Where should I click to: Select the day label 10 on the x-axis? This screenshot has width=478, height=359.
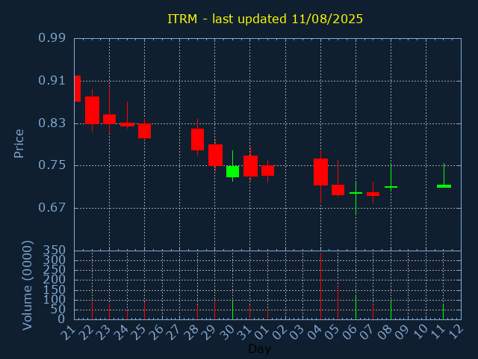pos(420,332)
